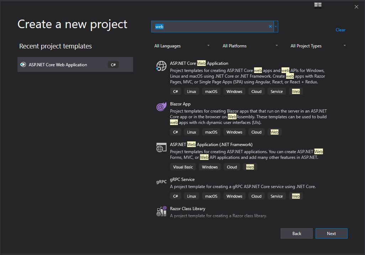Click the Web tag under Blazor App
This screenshot has height=255, width=365.
coord(274,132)
